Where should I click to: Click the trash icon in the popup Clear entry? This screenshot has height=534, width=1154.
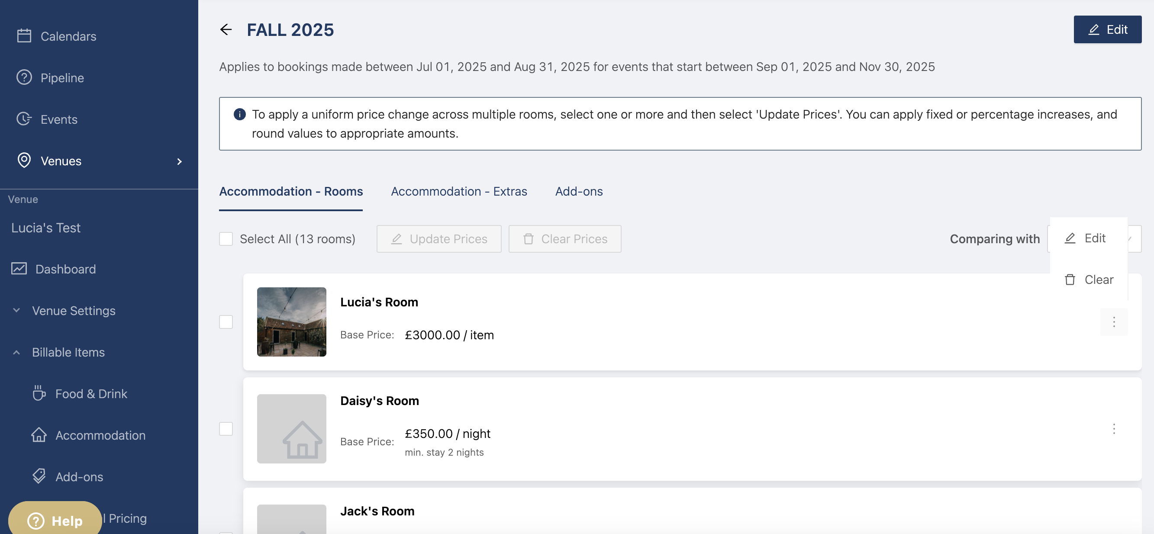click(x=1070, y=280)
